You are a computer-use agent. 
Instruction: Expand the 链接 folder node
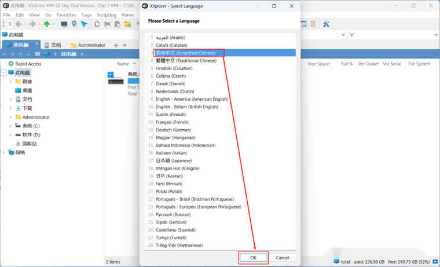click(x=10, y=82)
